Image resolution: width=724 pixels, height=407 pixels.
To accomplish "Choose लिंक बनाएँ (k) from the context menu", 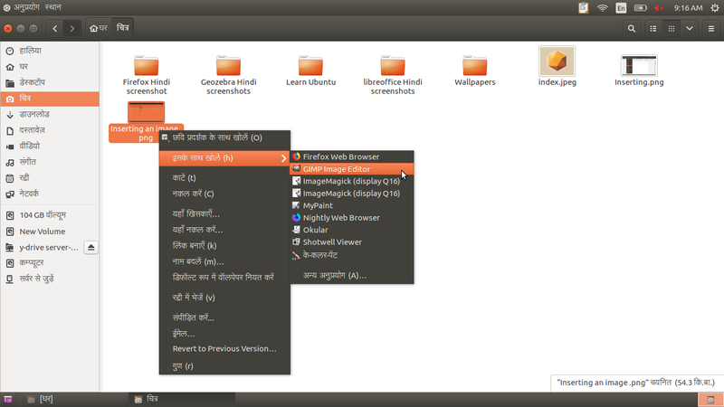I will pos(224,245).
